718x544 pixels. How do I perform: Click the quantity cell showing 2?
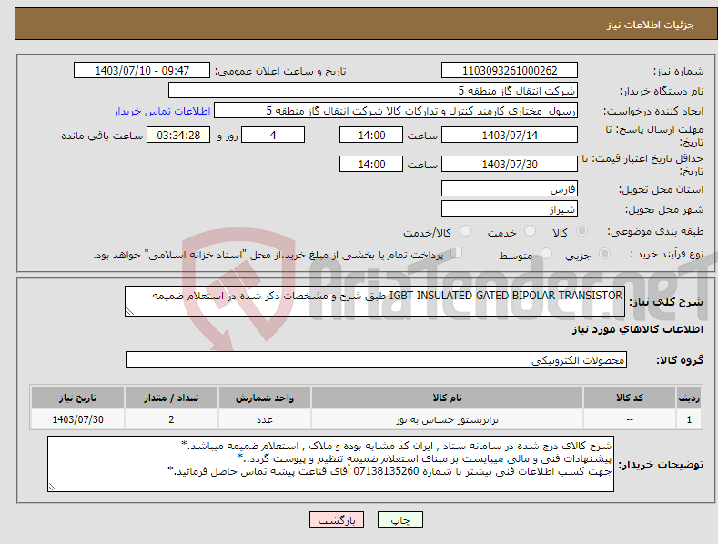coord(171,419)
